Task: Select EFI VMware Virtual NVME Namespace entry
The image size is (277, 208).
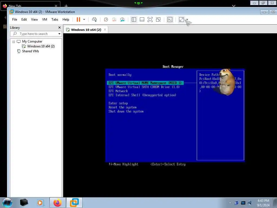Action: tap(145, 83)
